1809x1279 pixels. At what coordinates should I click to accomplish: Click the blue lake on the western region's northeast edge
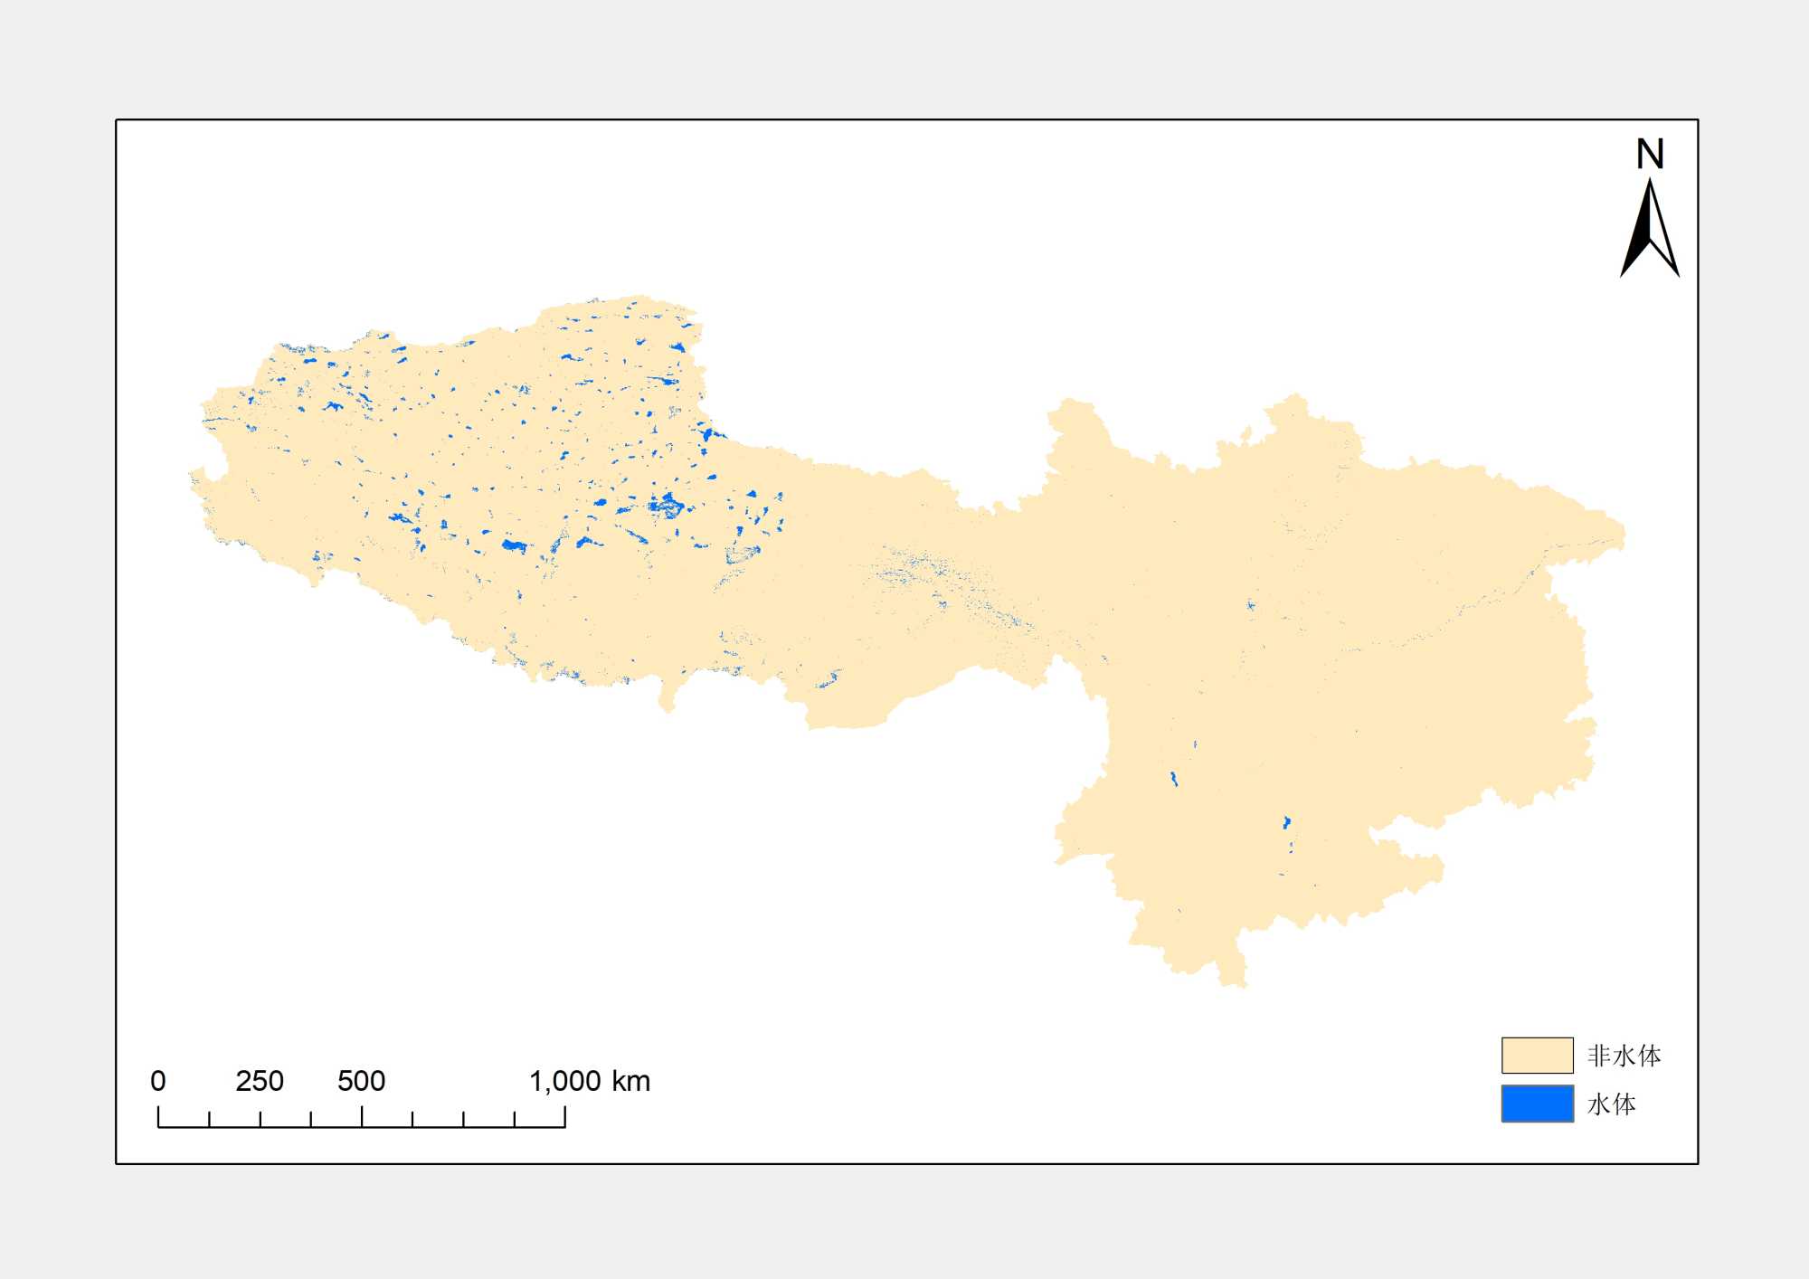pyautogui.click(x=708, y=434)
